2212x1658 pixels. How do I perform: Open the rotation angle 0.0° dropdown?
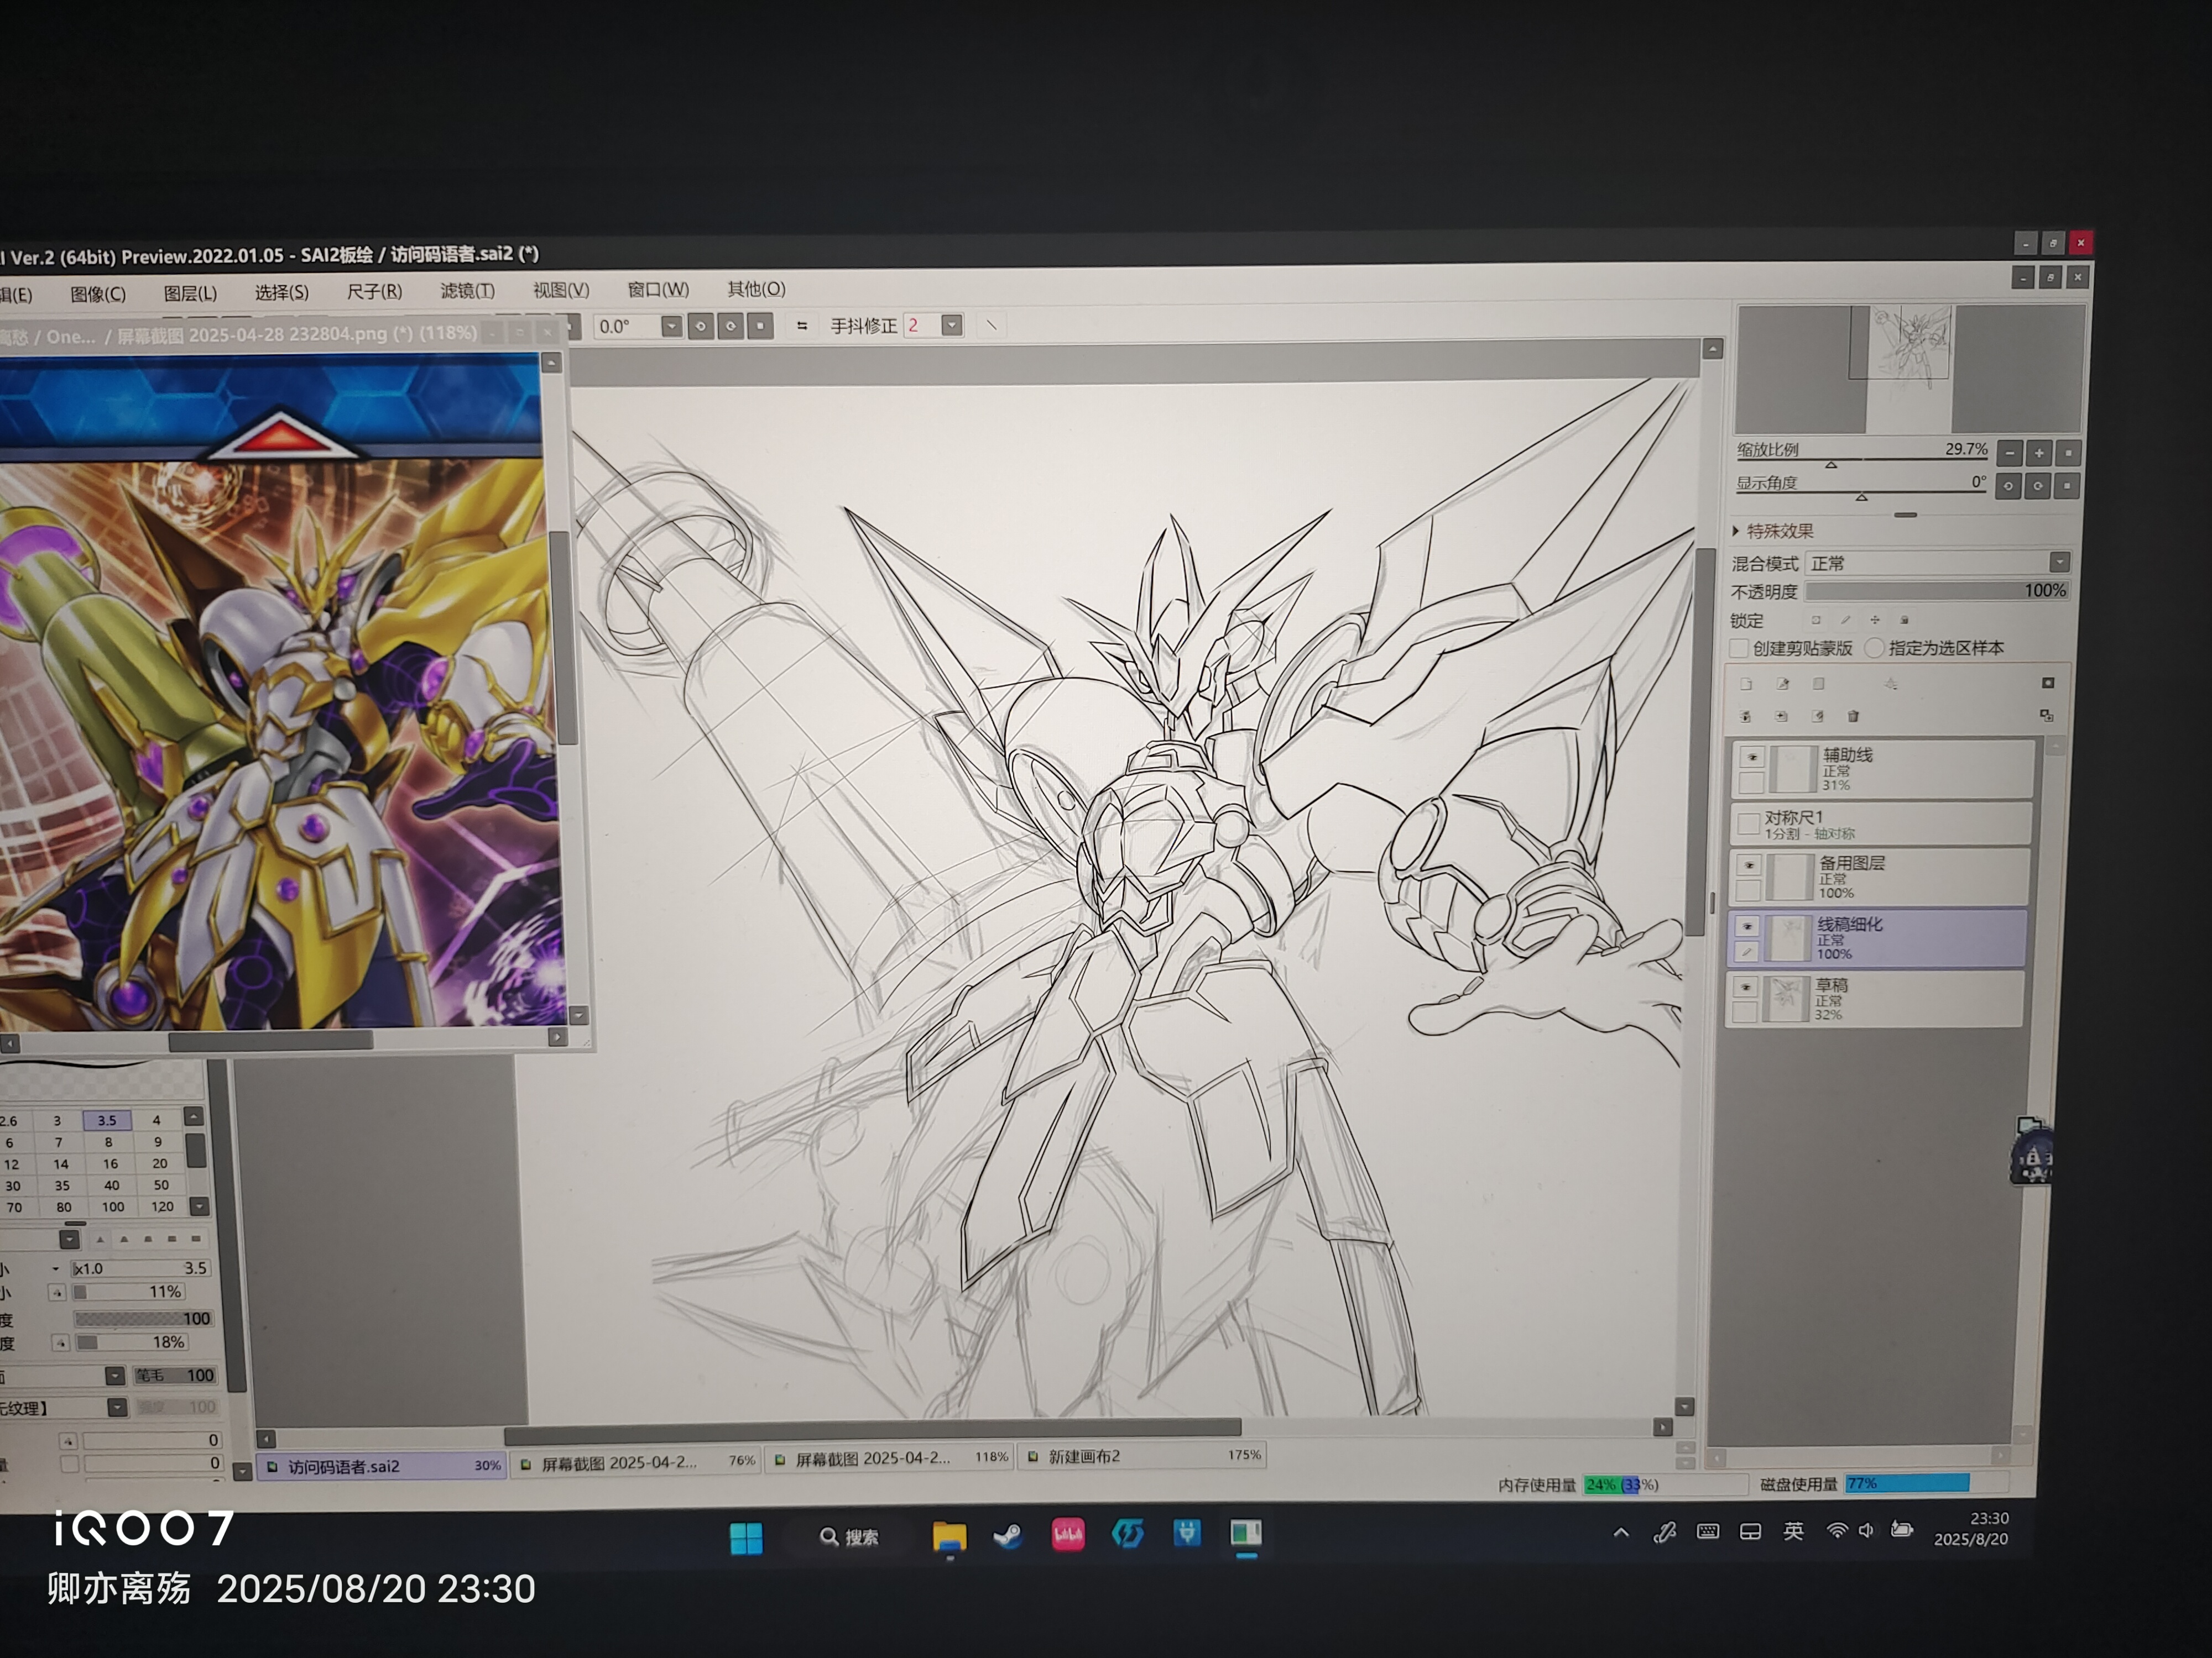(671, 326)
